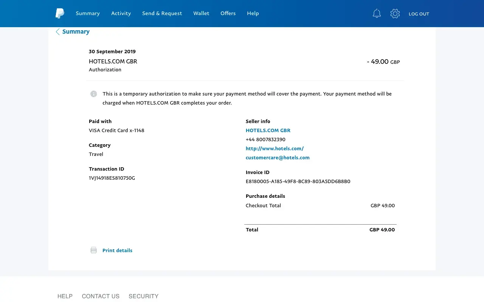The width and height of the screenshot is (484, 302).
Task: Email customercare@hotels.com link
Action: tap(278, 158)
